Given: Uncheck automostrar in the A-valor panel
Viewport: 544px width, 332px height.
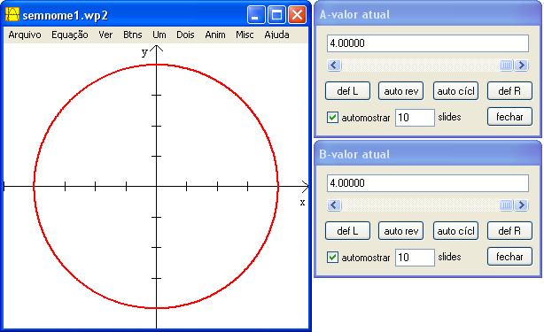Looking at the screenshot, I should (x=333, y=118).
